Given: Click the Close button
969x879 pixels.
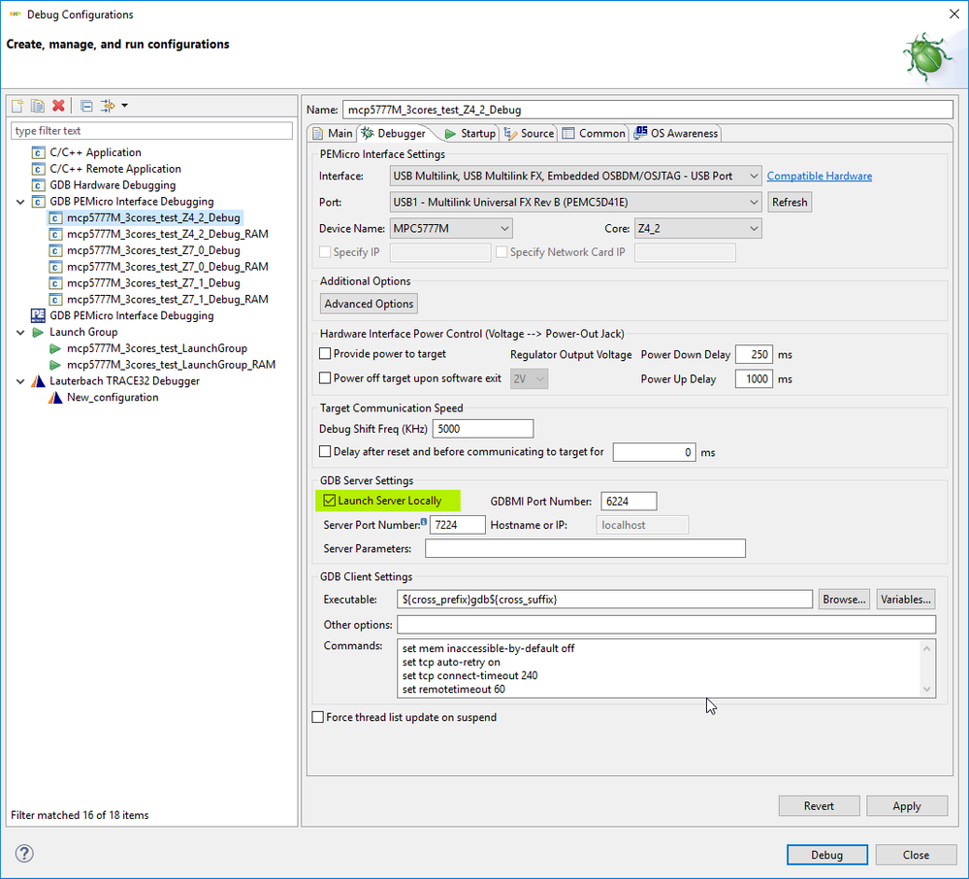Looking at the screenshot, I should click(916, 855).
